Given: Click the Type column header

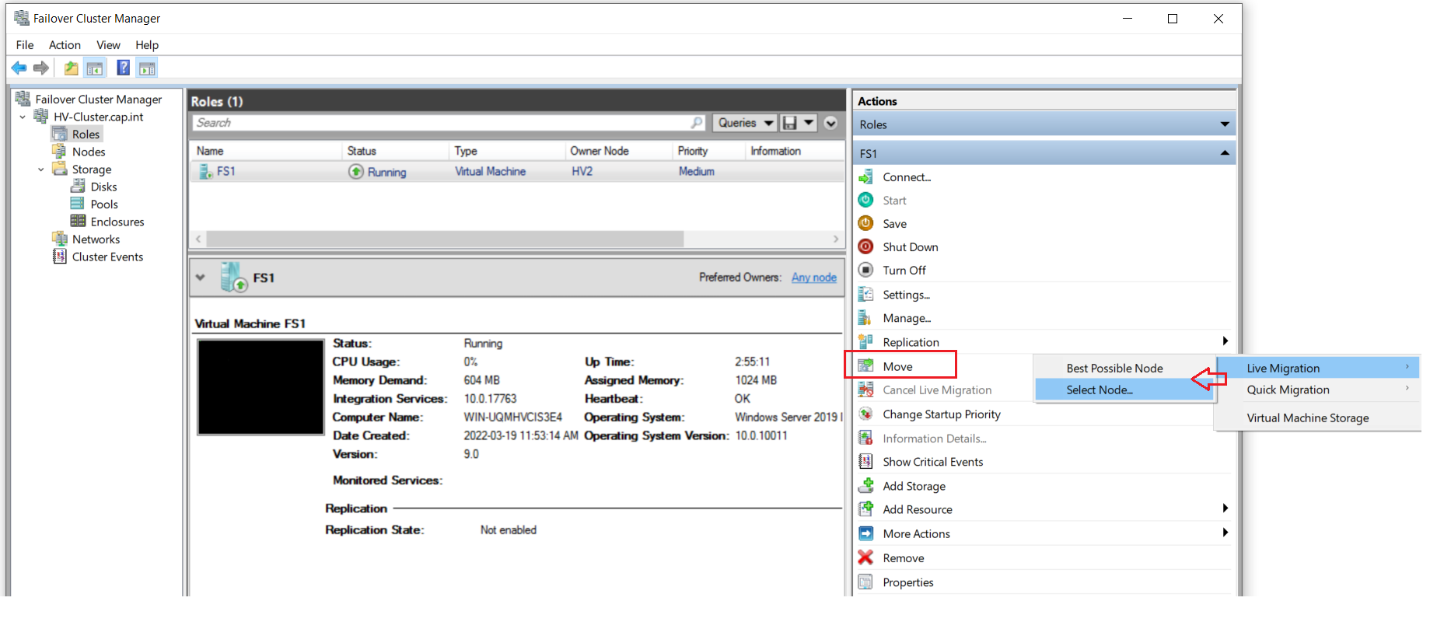Looking at the screenshot, I should point(507,151).
